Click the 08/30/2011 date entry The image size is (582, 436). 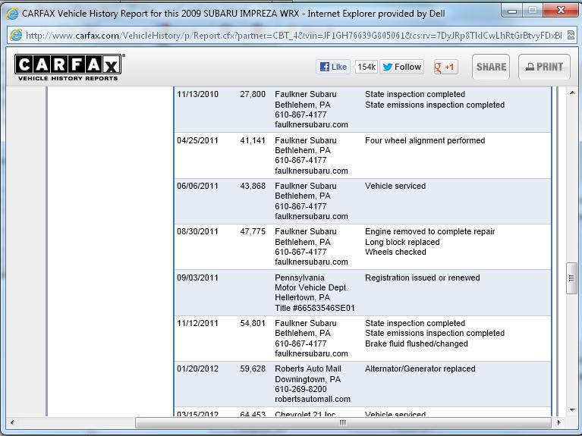point(197,231)
